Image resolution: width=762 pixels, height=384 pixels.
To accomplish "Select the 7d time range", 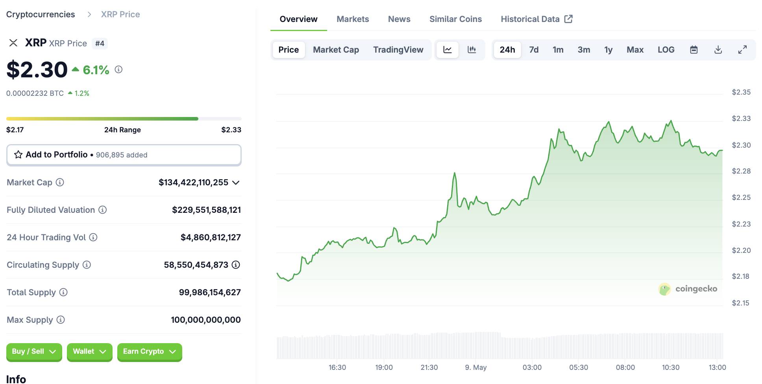I will (534, 50).
